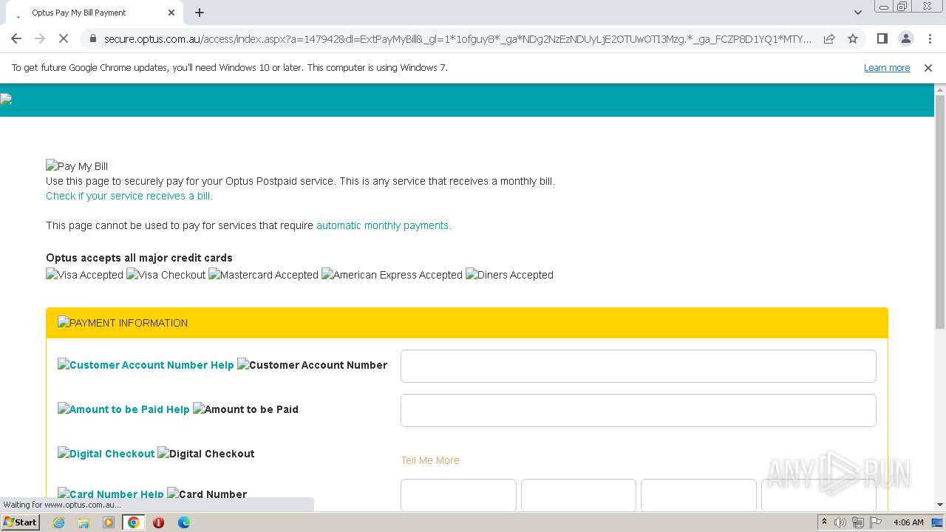
Task: Bookmark this page with the star icon
Action: click(853, 38)
